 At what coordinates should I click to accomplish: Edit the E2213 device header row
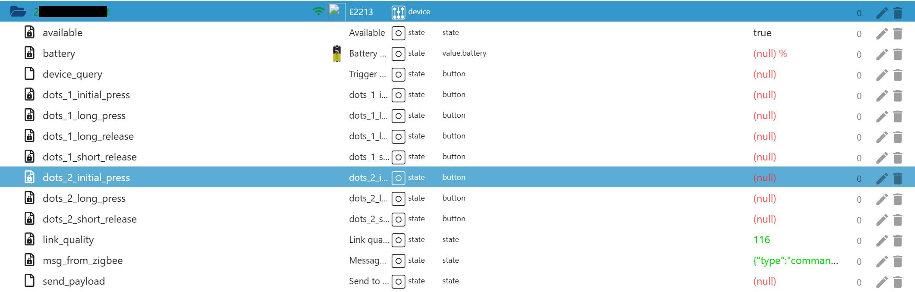click(x=882, y=13)
